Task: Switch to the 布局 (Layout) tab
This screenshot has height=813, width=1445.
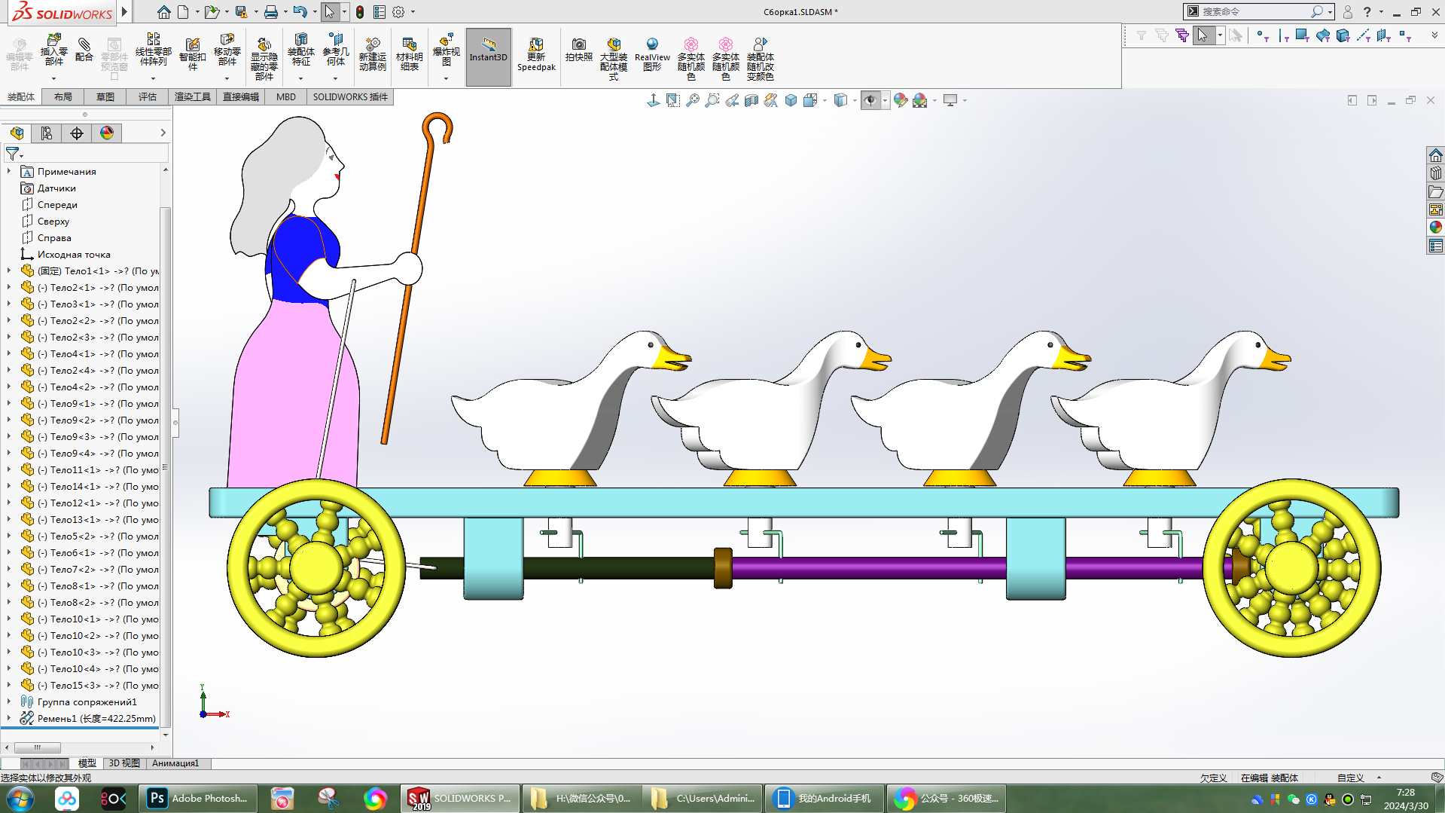Action: click(x=63, y=97)
